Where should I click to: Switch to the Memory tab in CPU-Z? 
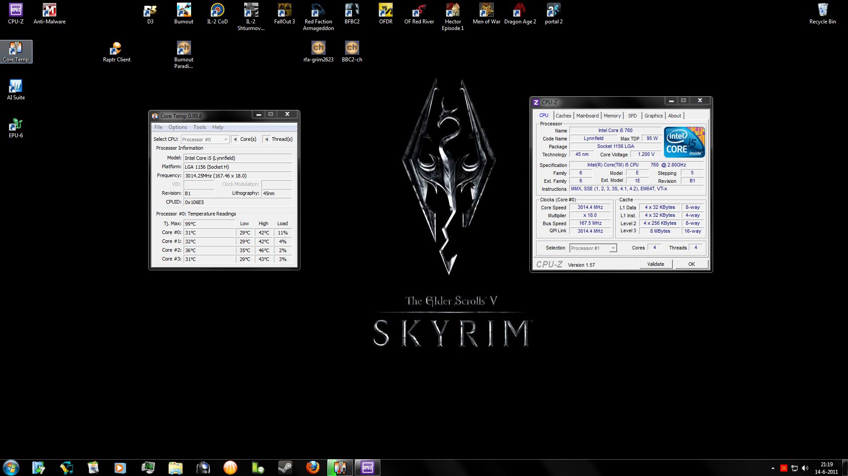tap(612, 116)
